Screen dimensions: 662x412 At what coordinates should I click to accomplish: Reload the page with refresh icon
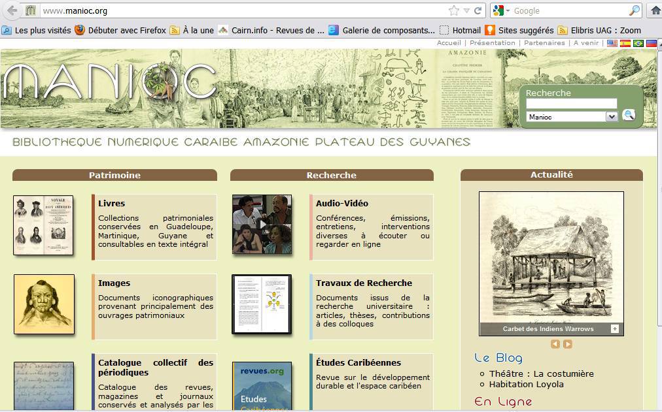pyautogui.click(x=478, y=10)
